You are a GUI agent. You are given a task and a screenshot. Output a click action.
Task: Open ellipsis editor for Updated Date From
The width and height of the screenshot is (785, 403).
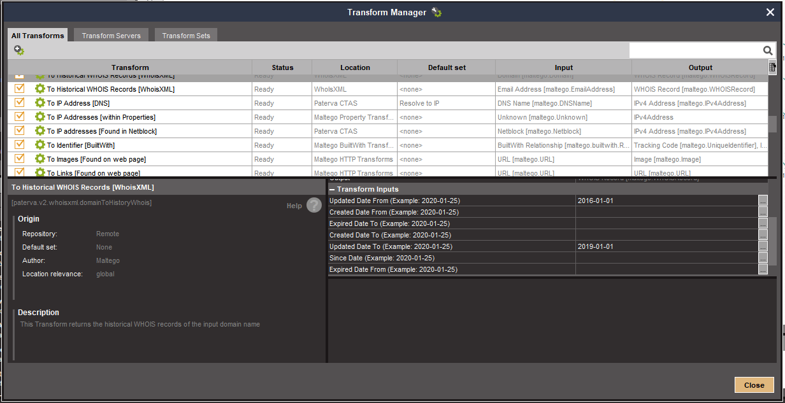click(763, 201)
